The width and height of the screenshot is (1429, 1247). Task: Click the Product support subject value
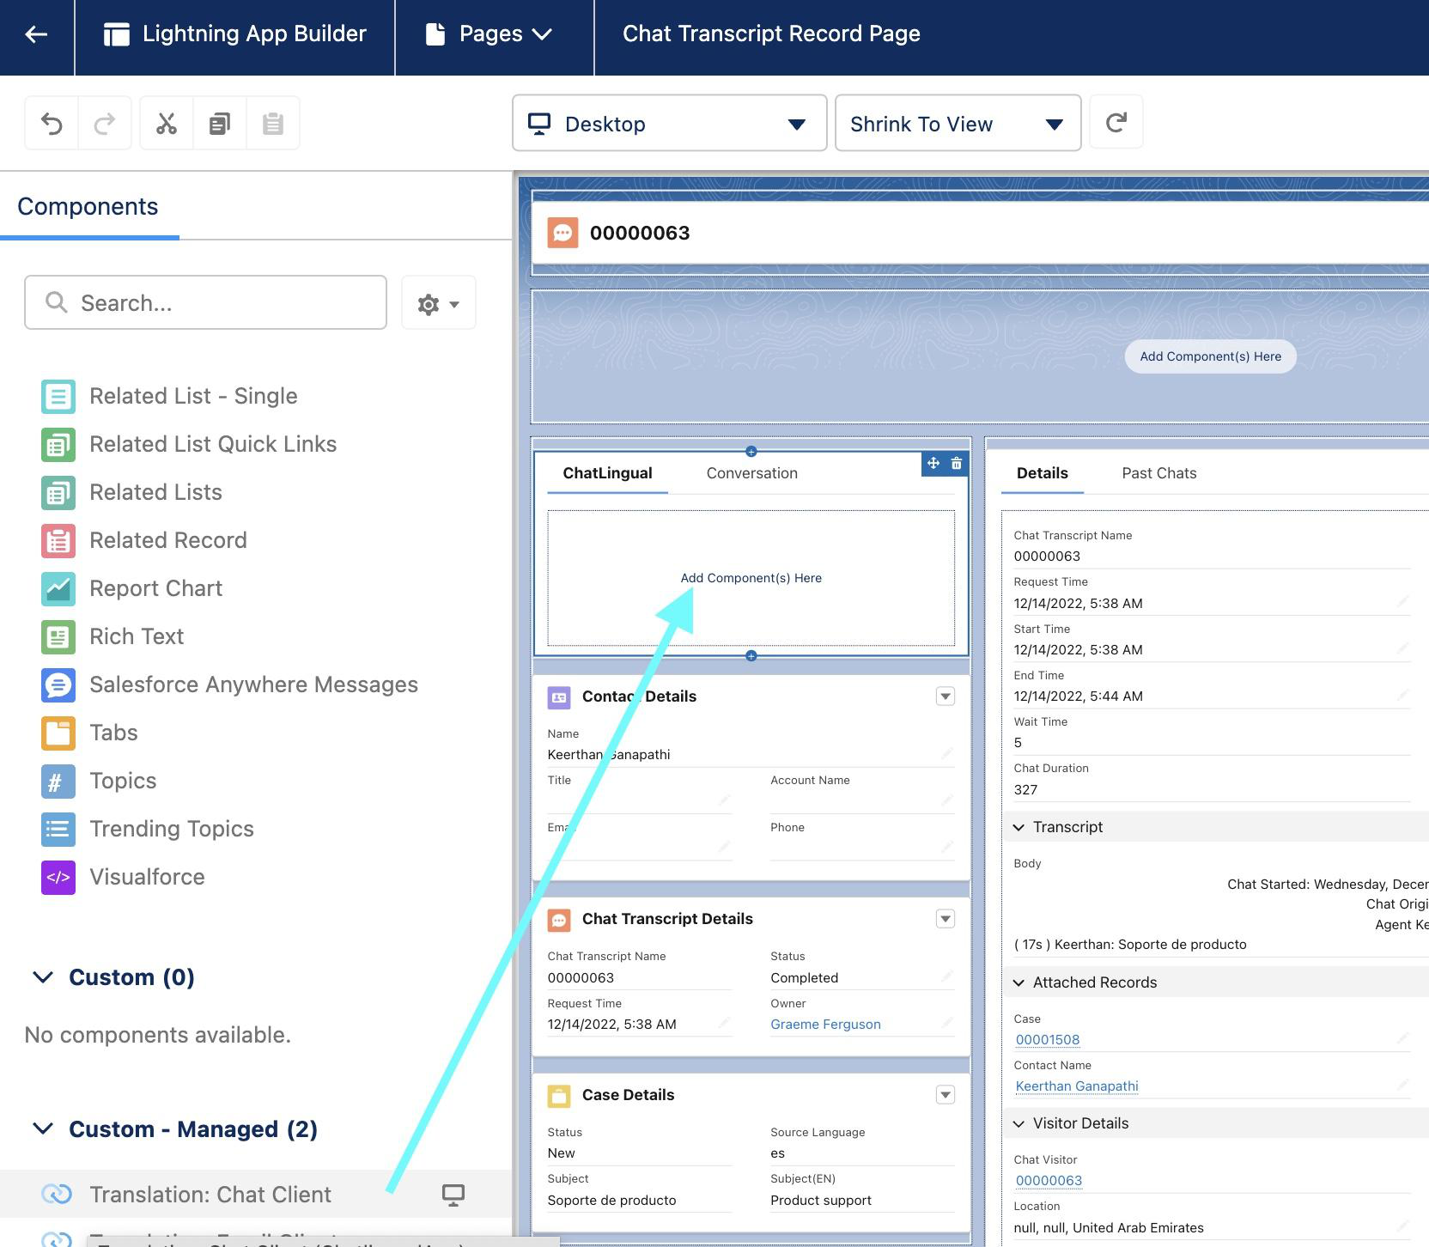[821, 1201]
